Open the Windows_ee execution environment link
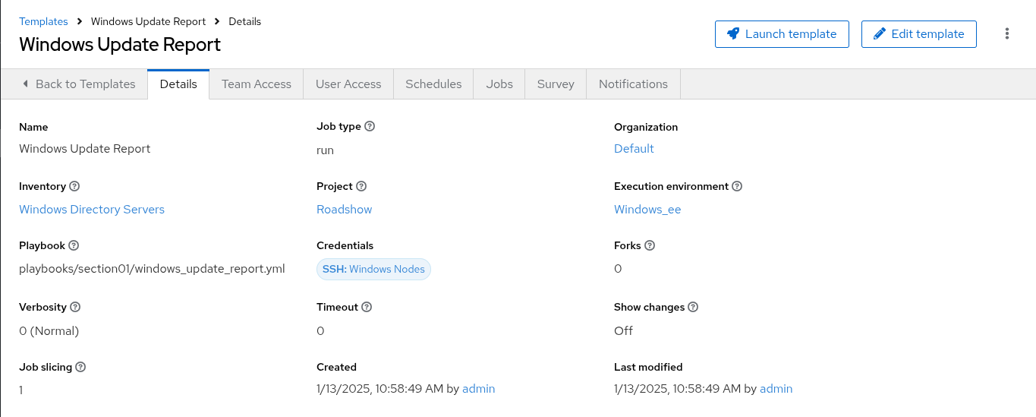The image size is (1036, 417). point(647,210)
